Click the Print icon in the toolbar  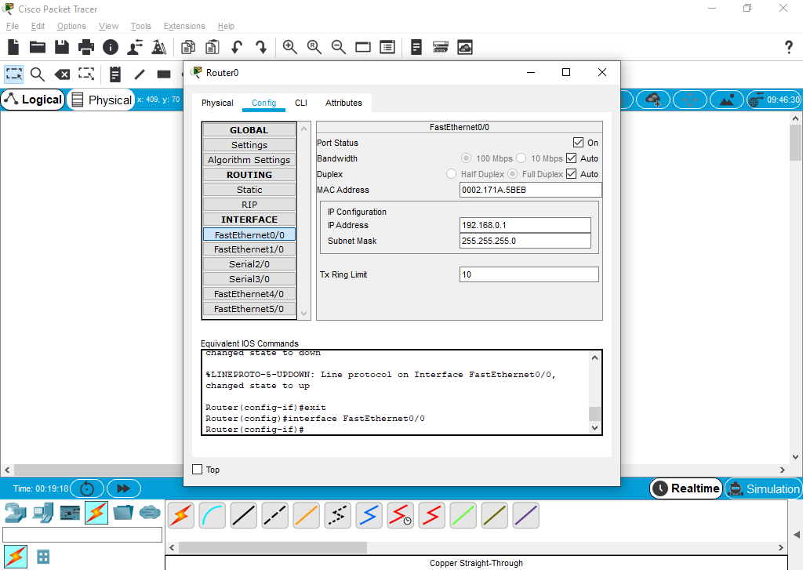(86, 47)
